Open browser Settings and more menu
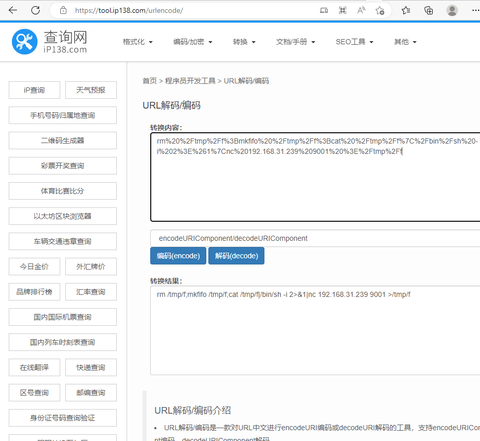 pyautogui.click(x=475, y=10)
